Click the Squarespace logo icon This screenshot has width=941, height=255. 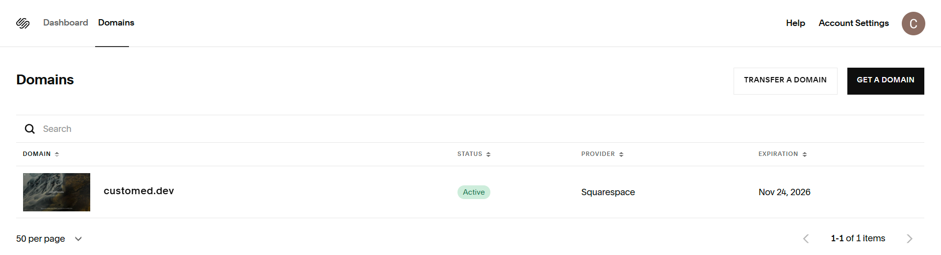click(23, 23)
